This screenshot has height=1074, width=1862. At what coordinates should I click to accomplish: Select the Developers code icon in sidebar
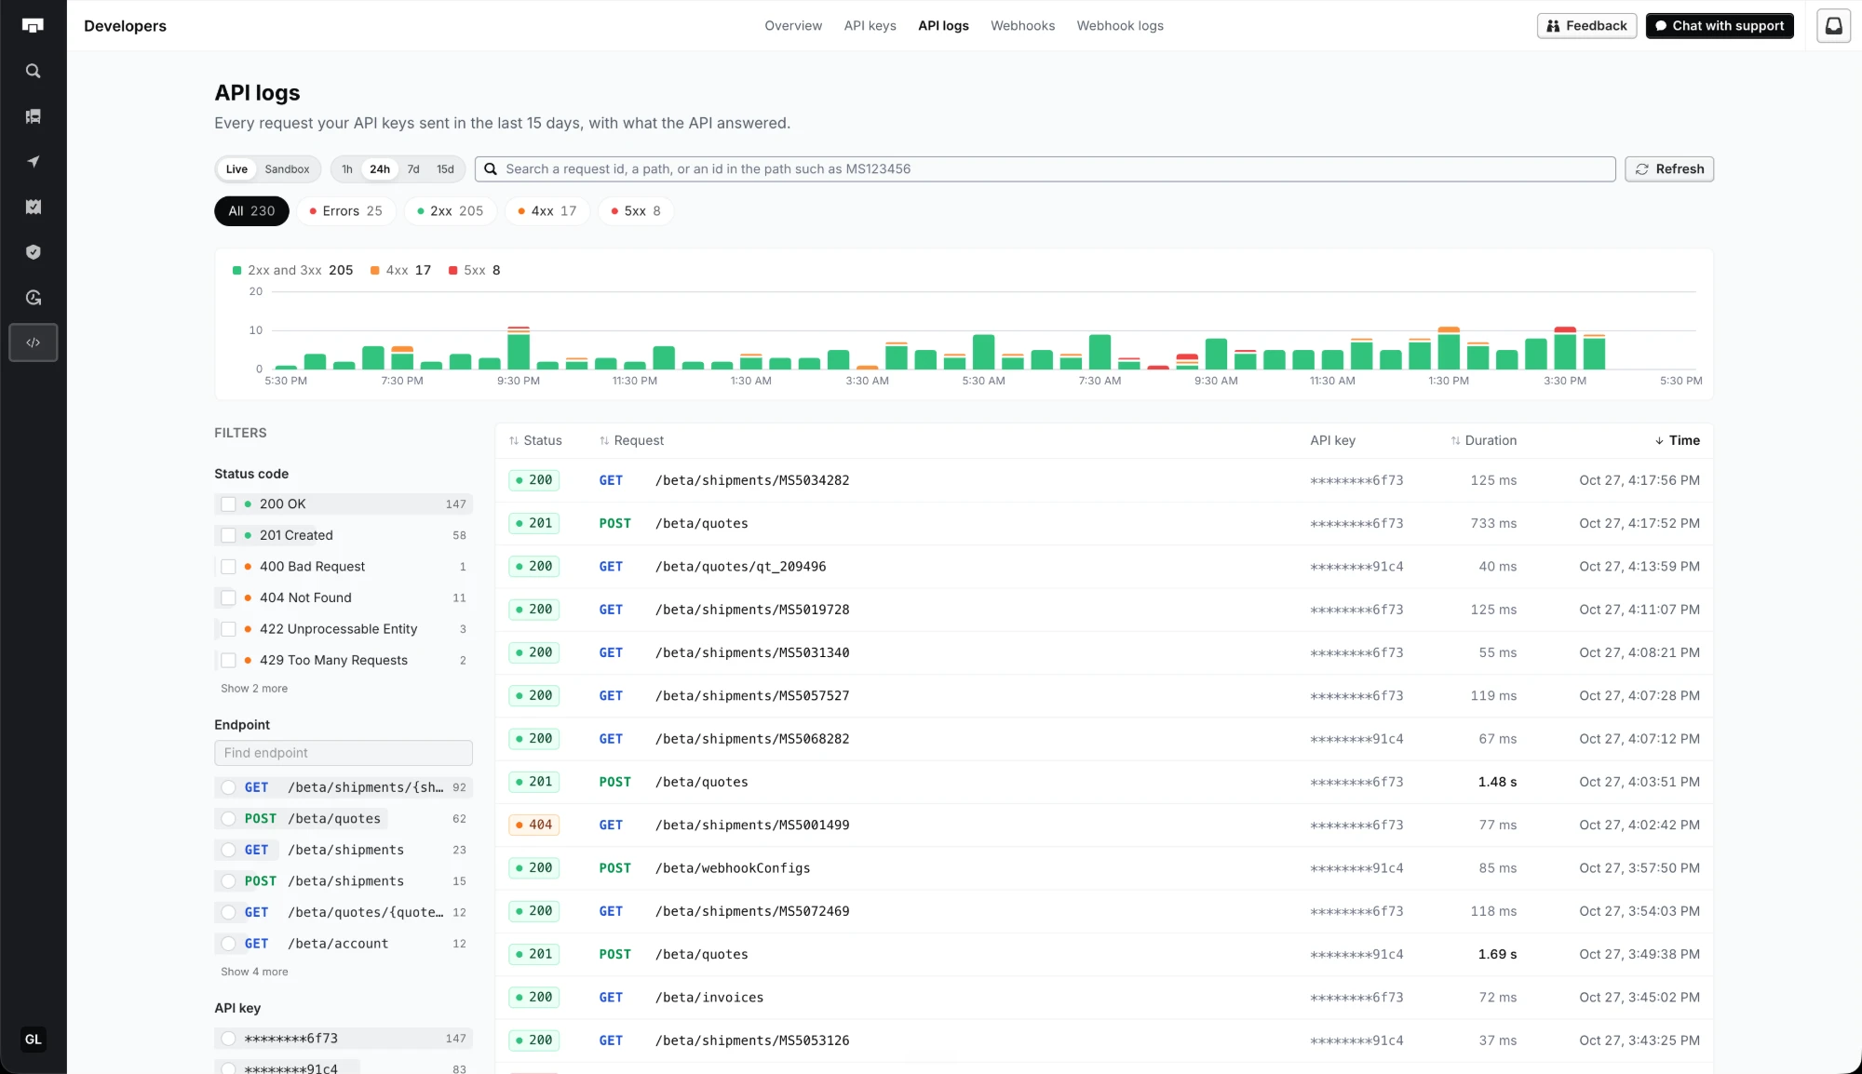(x=34, y=342)
